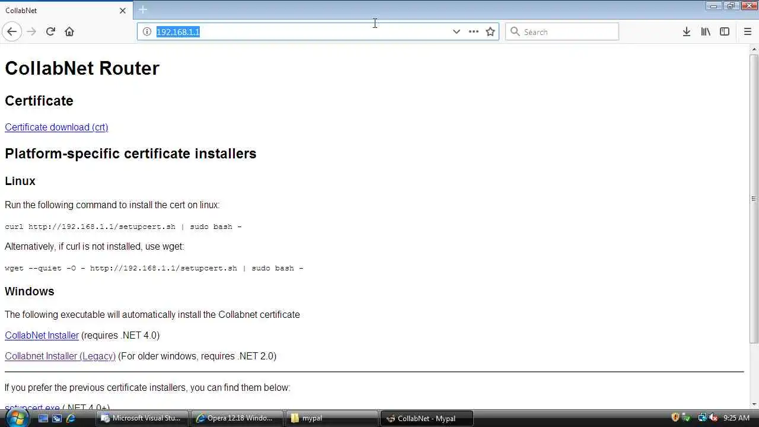The image size is (759, 427).
Task: Click the wget --quiet setupcert.sh command text
Action: tap(154, 268)
